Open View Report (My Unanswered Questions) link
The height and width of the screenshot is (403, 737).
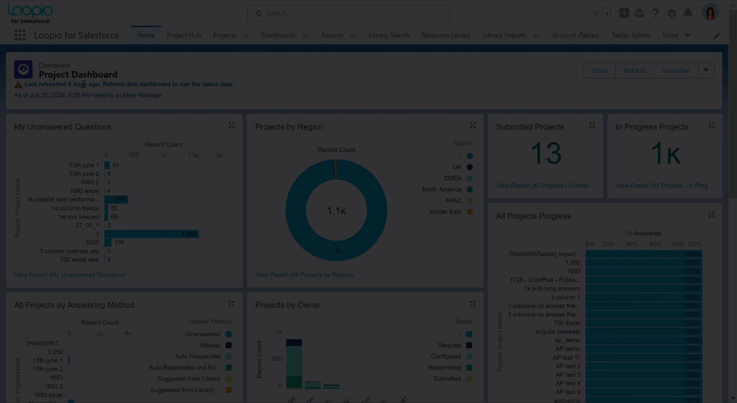pos(70,275)
